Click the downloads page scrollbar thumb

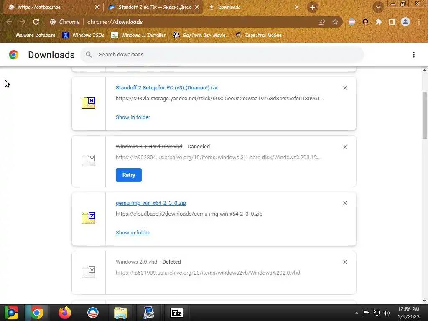425,115
